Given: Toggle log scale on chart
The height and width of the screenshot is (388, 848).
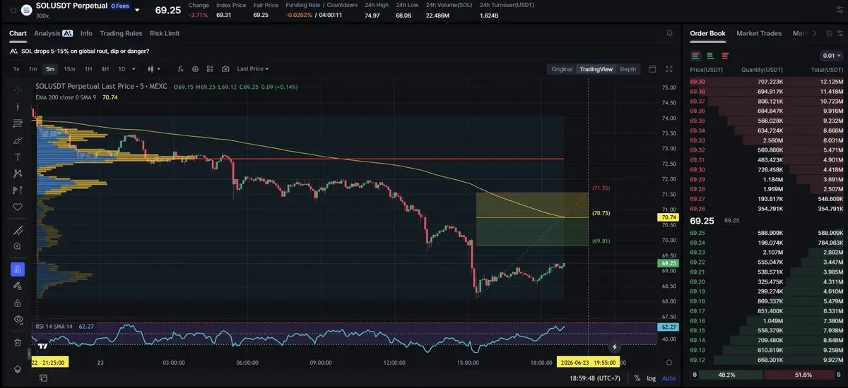Looking at the screenshot, I should [650, 378].
